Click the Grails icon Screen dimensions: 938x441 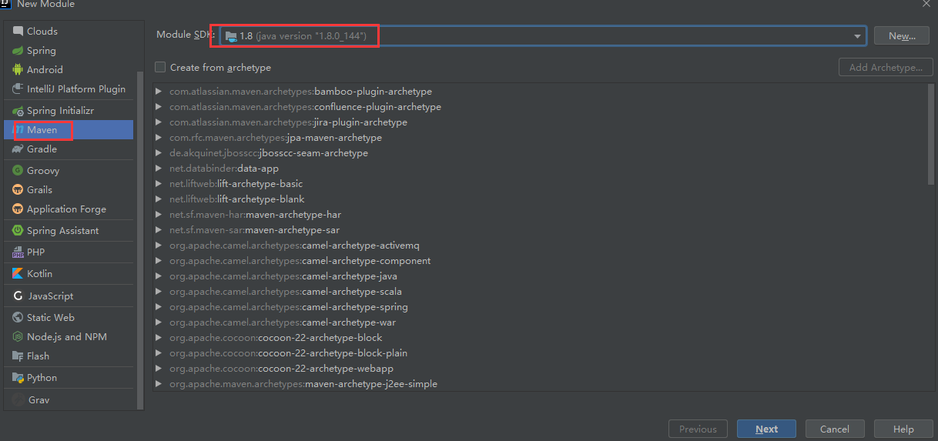[x=18, y=190]
